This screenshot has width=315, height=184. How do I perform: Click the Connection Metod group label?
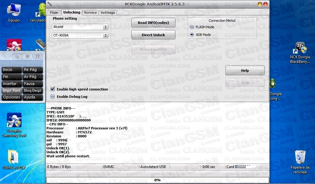point(222,21)
